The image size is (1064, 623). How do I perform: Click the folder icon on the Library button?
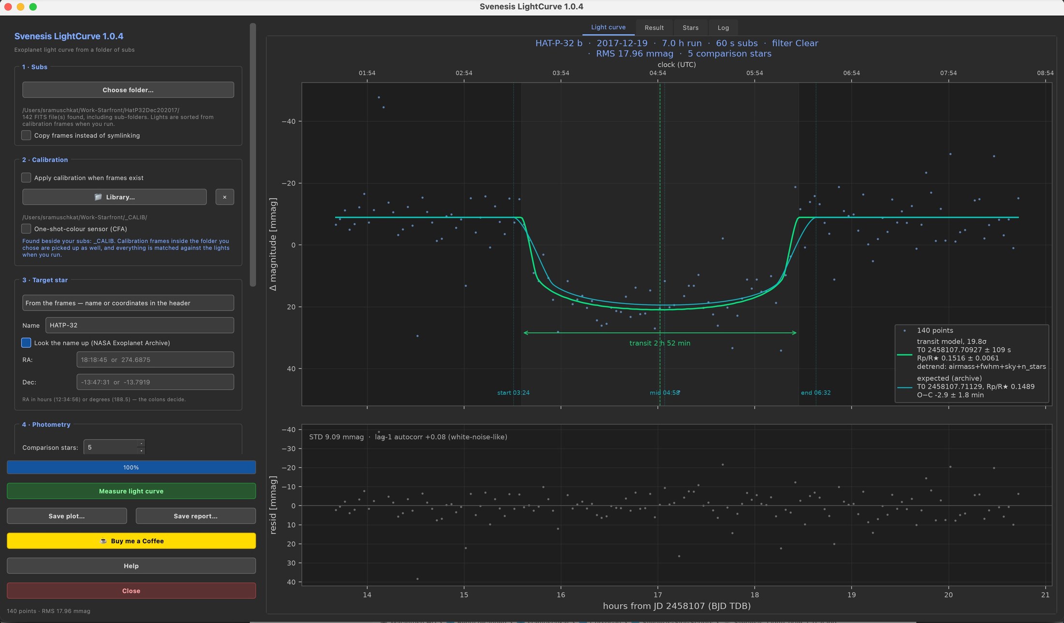[98, 197]
